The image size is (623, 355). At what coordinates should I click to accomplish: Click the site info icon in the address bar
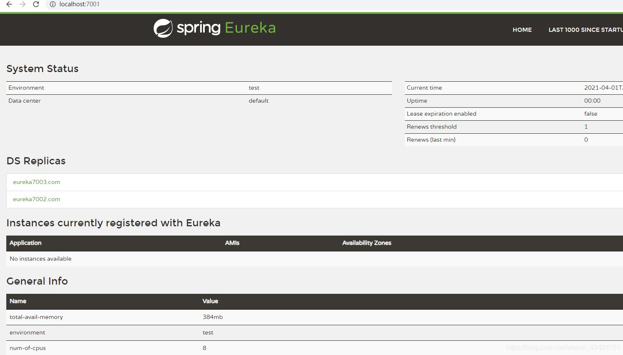coord(53,4)
